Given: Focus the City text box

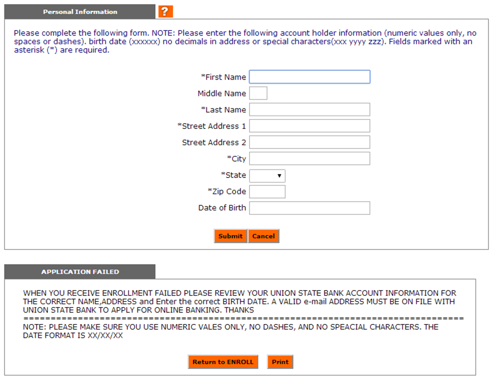Looking at the screenshot, I should point(309,158).
